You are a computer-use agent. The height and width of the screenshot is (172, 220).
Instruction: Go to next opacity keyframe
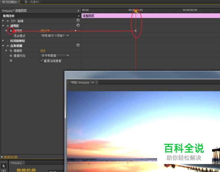(x=79, y=31)
